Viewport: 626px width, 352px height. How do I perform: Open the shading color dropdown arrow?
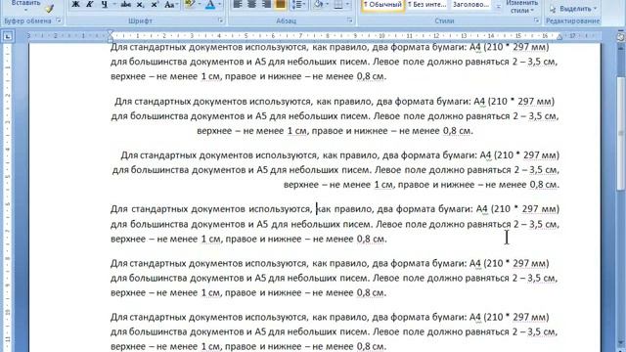(x=328, y=5)
